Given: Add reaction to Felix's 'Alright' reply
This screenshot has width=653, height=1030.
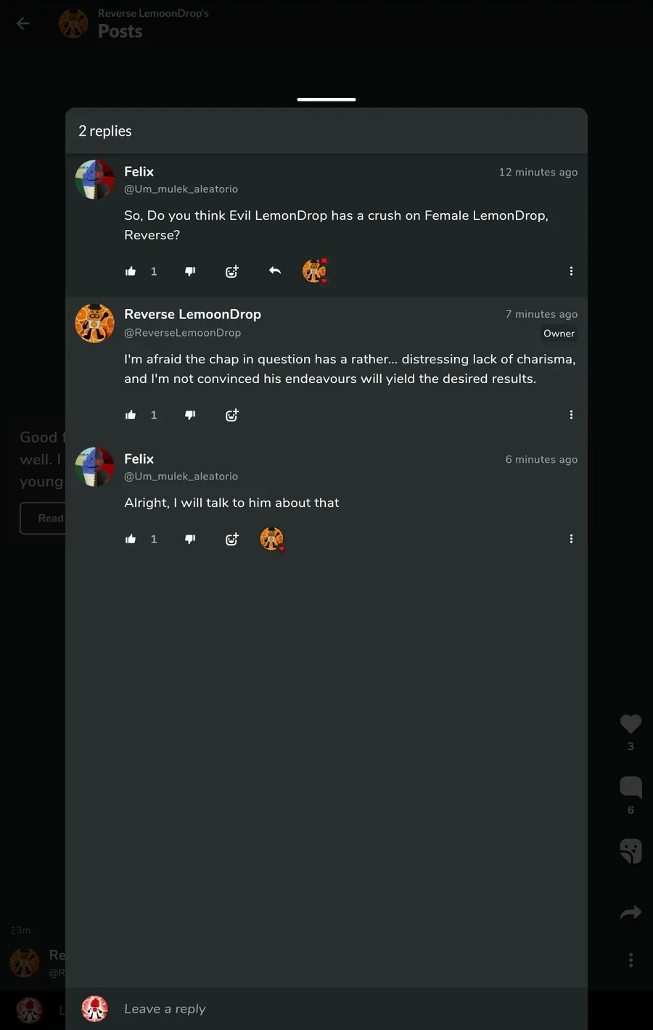Looking at the screenshot, I should [232, 539].
